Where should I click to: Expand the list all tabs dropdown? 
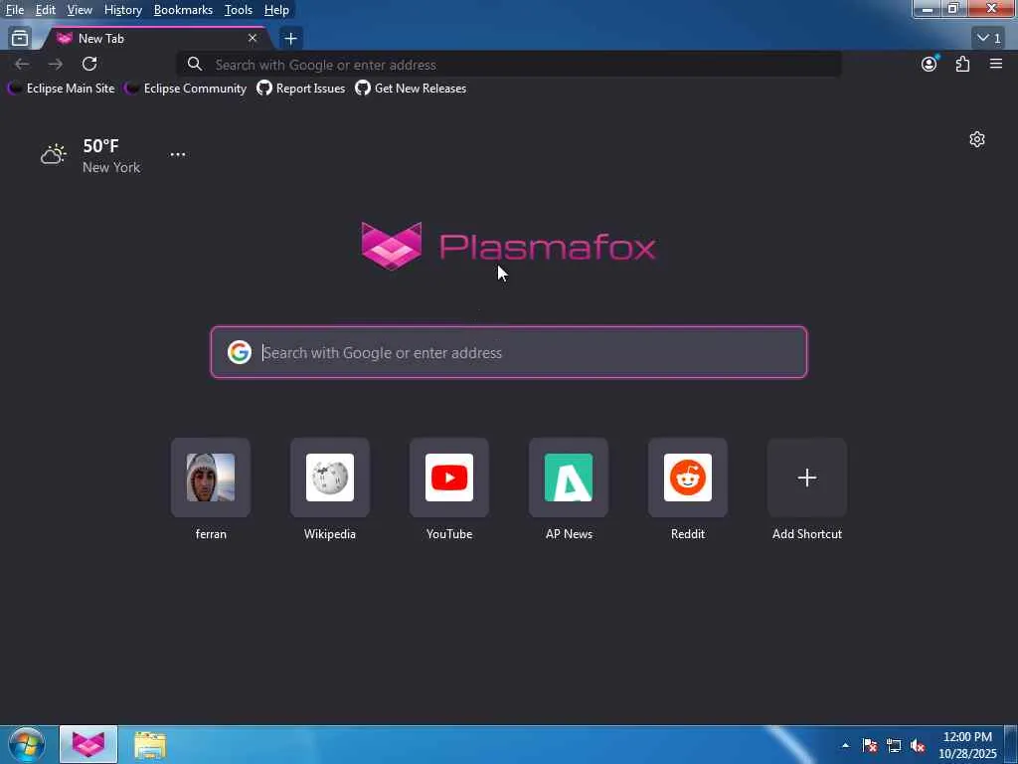(x=989, y=39)
